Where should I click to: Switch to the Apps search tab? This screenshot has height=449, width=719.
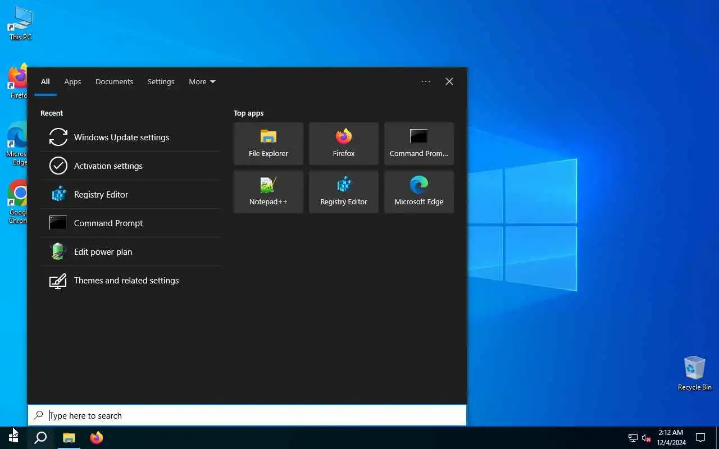(x=72, y=81)
